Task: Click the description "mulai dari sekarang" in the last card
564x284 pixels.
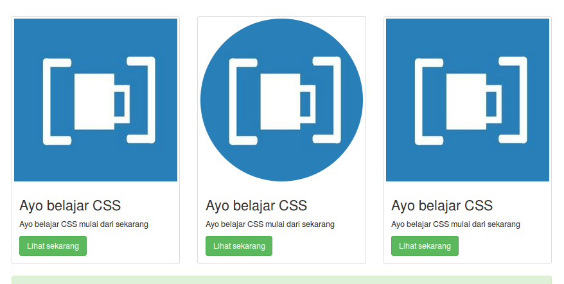Action: point(486,224)
